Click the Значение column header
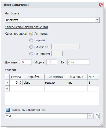Viewport: 106px width, 128px height. [77, 77]
